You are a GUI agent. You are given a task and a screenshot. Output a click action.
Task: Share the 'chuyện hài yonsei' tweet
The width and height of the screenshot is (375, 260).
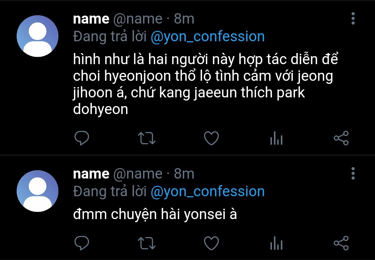click(341, 243)
